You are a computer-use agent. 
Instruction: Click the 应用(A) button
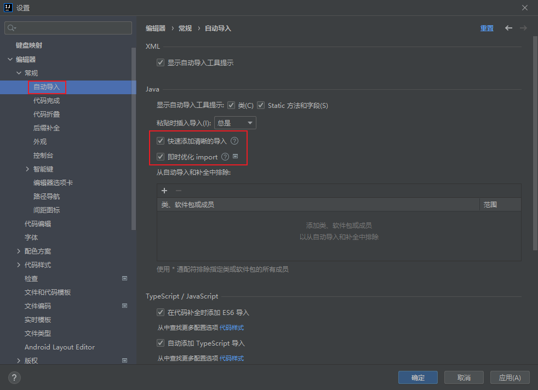tap(510, 377)
